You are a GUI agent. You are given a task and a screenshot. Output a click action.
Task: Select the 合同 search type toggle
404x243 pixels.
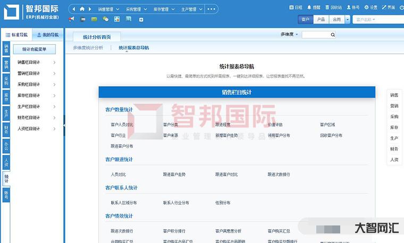[336, 19]
